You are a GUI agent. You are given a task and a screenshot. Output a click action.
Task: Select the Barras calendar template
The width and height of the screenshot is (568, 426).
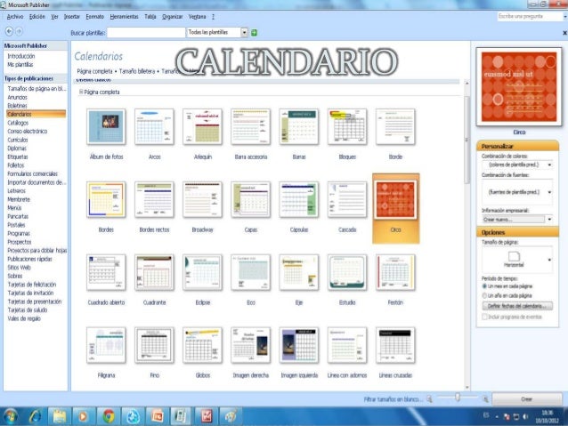tap(299, 126)
